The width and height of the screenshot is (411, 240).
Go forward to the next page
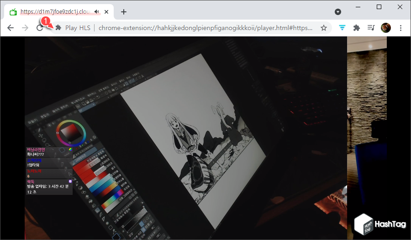25,28
